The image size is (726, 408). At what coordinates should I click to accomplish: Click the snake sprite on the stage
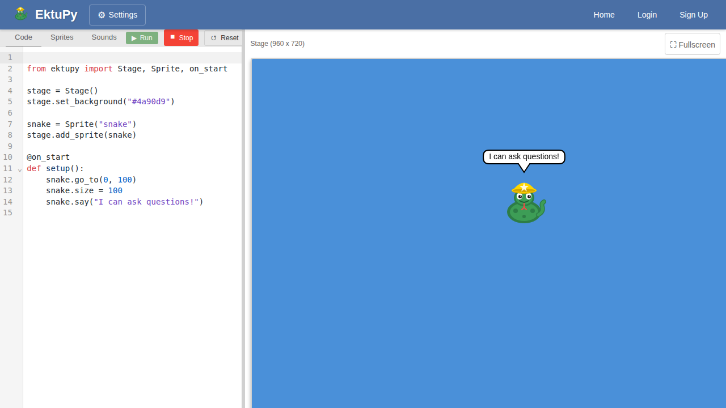(525, 203)
